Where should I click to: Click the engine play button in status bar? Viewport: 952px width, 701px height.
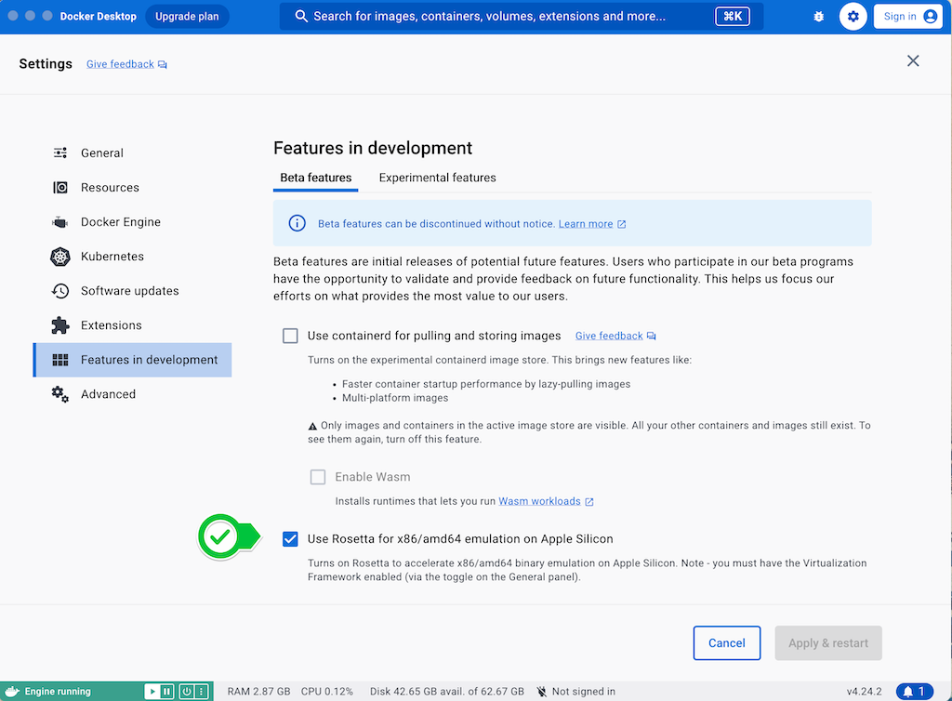click(152, 692)
